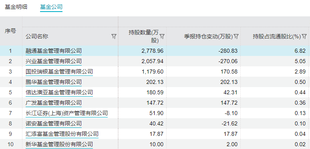This screenshot has height=149, width=310.
Task: Select the 基金公司 tab
Action: [51, 7]
